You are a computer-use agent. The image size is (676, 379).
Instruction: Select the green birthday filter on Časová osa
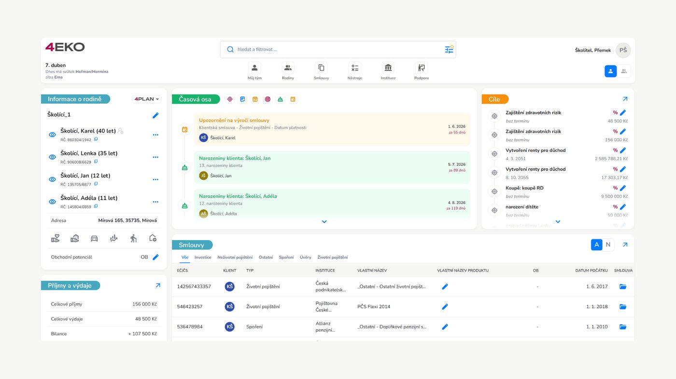(280, 99)
